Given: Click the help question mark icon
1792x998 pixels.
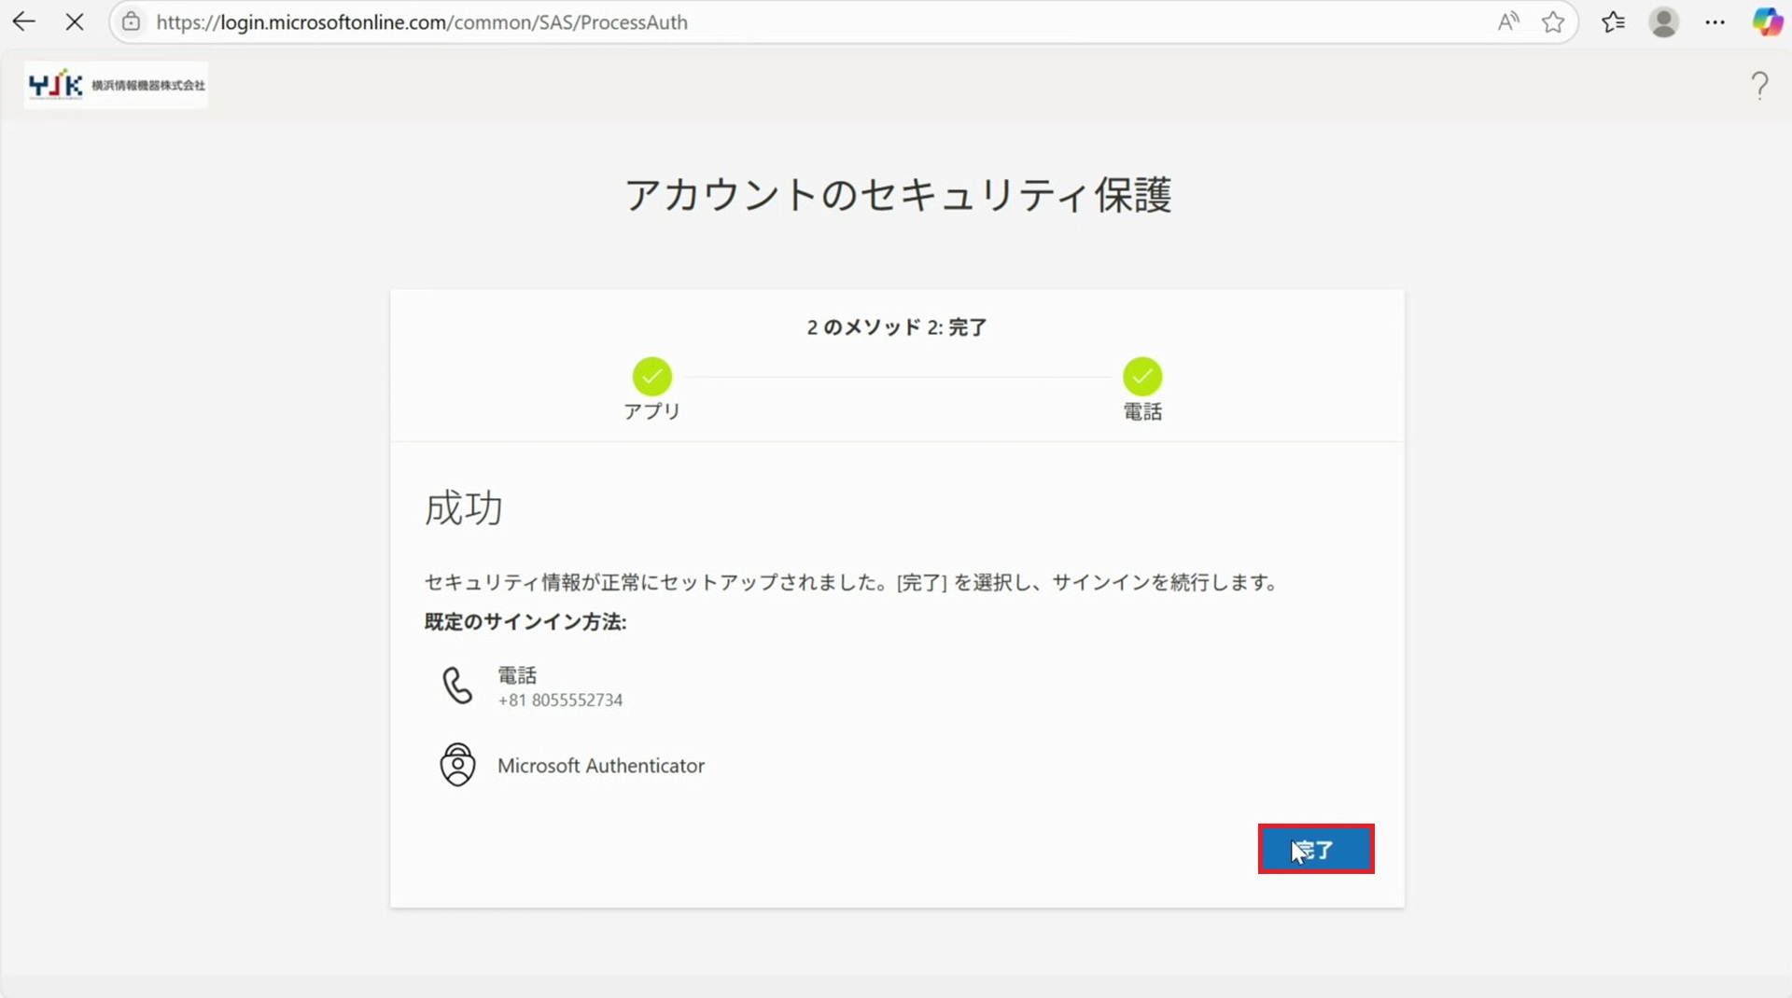Looking at the screenshot, I should coord(1759,86).
